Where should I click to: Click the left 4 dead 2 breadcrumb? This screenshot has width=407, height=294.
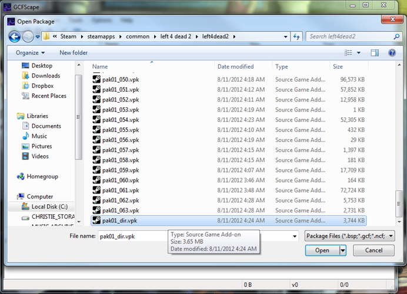[x=176, y=36]
